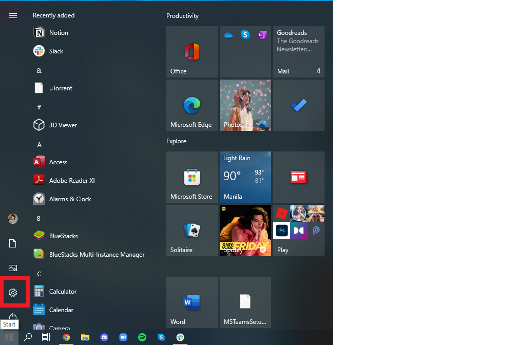Screen dimensions: 514x345
Task: Open the user account avatar menu
Action: pos(13,219)
